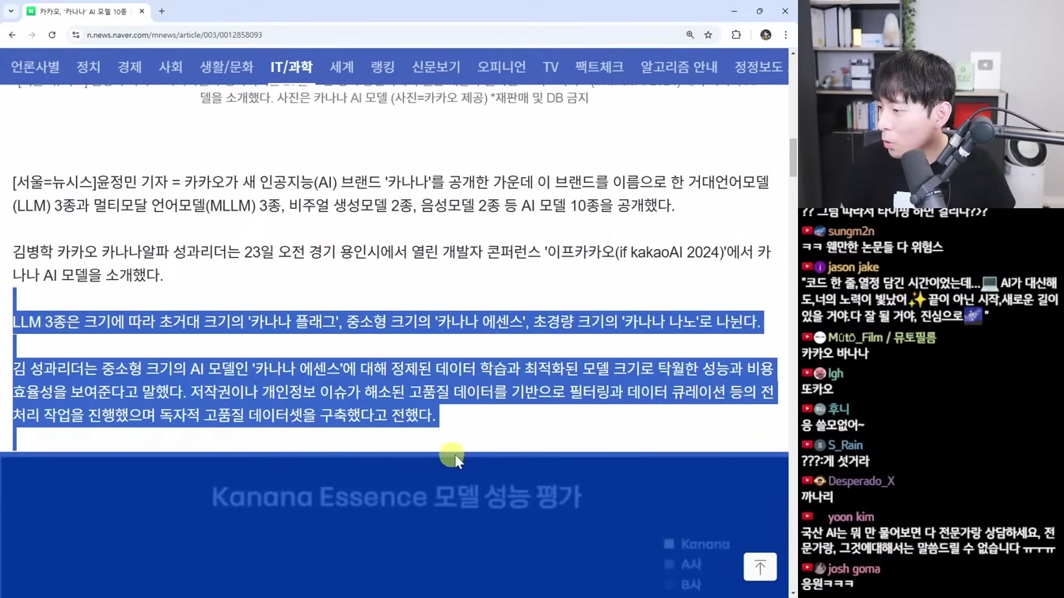Open the 생활/문화 news section
This screenshot has height=598, width=1064.
(x=226, y=67)
